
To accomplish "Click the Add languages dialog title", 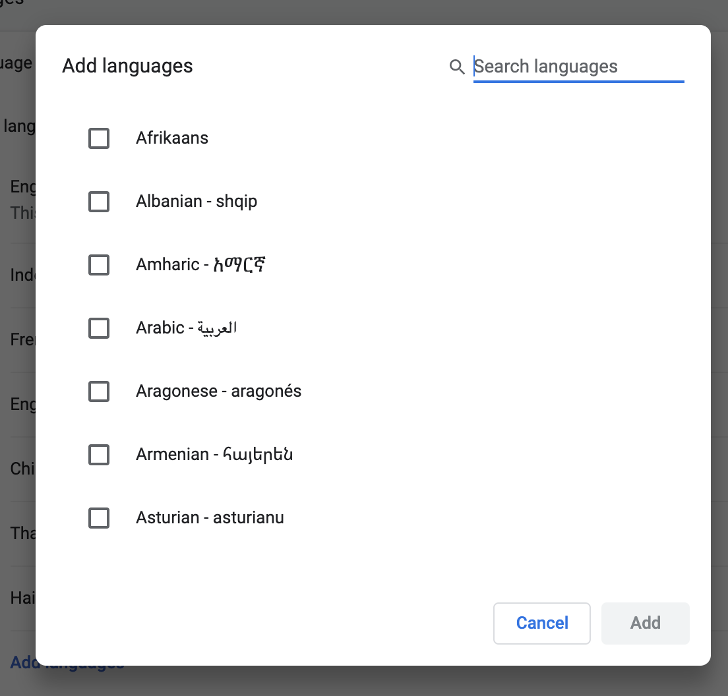I will click(128, 66).
